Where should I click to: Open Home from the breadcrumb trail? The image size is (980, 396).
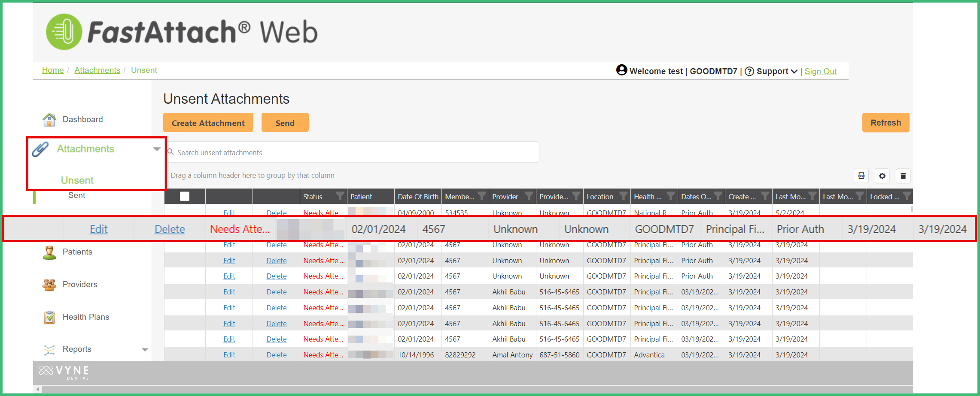pos(52,70)
